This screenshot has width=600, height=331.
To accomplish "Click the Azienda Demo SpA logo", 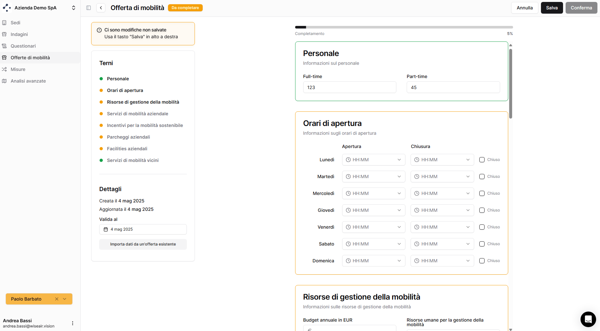I will [7, 8].
